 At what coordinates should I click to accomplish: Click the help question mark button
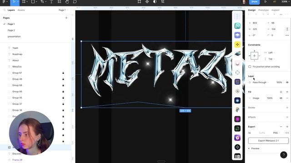(284, 155)
